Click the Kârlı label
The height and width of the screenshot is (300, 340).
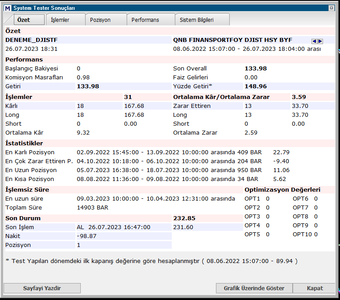pyautogui.click(x=11, y=106)
